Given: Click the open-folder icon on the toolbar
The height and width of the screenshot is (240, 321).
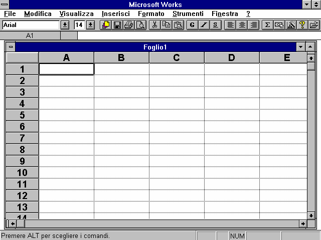Looking at the screenshot, I should [314, 25].
